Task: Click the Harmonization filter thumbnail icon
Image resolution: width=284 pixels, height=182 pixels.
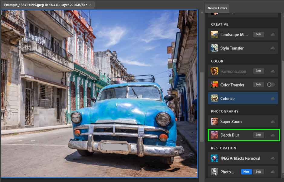Action: (214, 71)
